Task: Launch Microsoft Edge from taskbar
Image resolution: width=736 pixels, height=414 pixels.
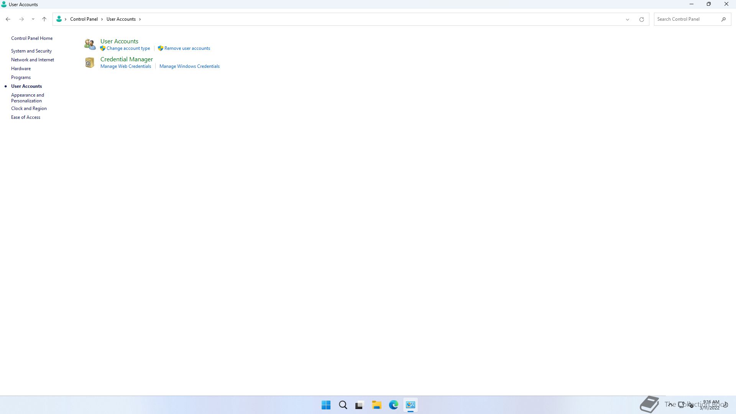Action: tap(393, 405)
